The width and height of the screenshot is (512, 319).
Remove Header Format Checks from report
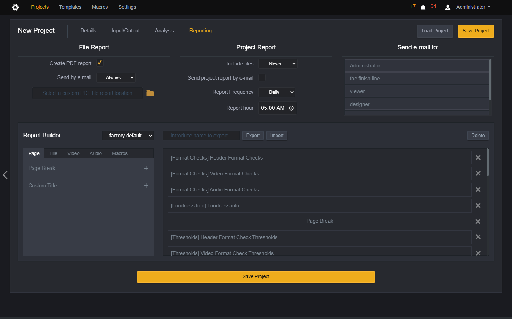[478, 158]
